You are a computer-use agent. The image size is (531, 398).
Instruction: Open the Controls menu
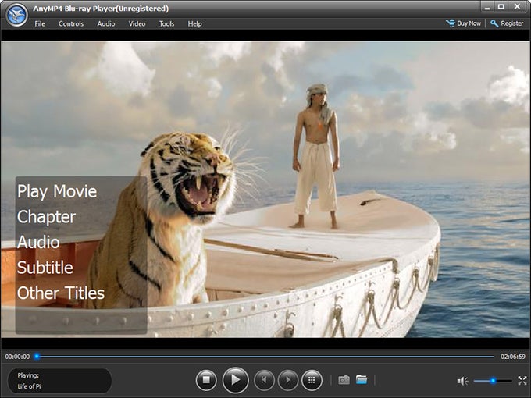(71, 23)
